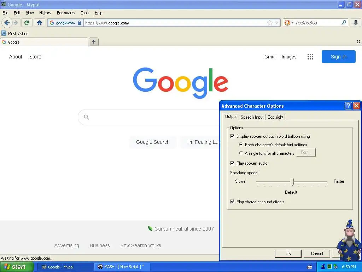Click the Sign in button

coord(338,57)
